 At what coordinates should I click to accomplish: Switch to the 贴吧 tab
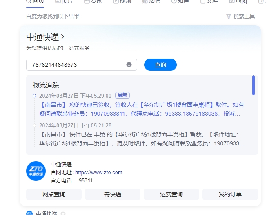(151, 2)
